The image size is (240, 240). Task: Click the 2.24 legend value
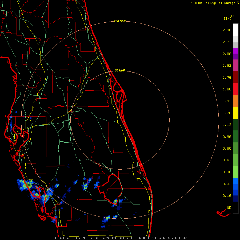pyautogui.click(x=227, y=42)
